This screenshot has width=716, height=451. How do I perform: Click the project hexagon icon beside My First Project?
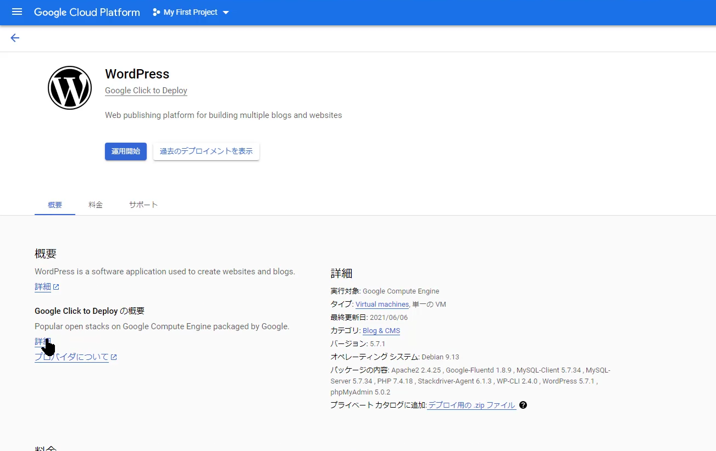(157, 12)
